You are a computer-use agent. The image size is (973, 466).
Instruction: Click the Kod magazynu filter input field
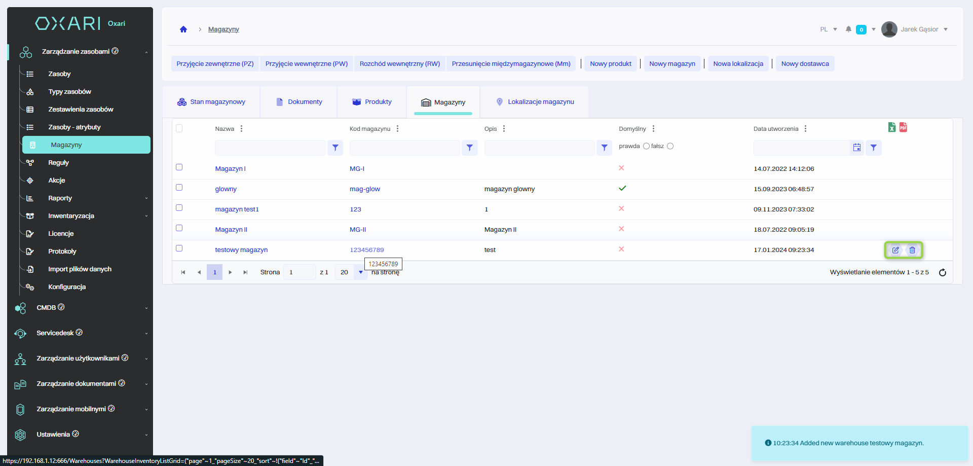click(x=404, y=148)
